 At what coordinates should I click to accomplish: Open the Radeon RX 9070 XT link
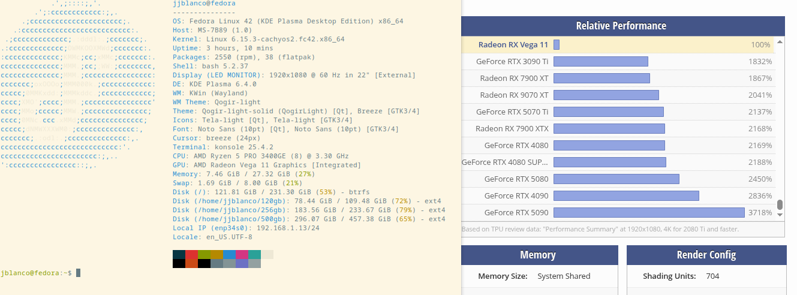tap(514, 95)
